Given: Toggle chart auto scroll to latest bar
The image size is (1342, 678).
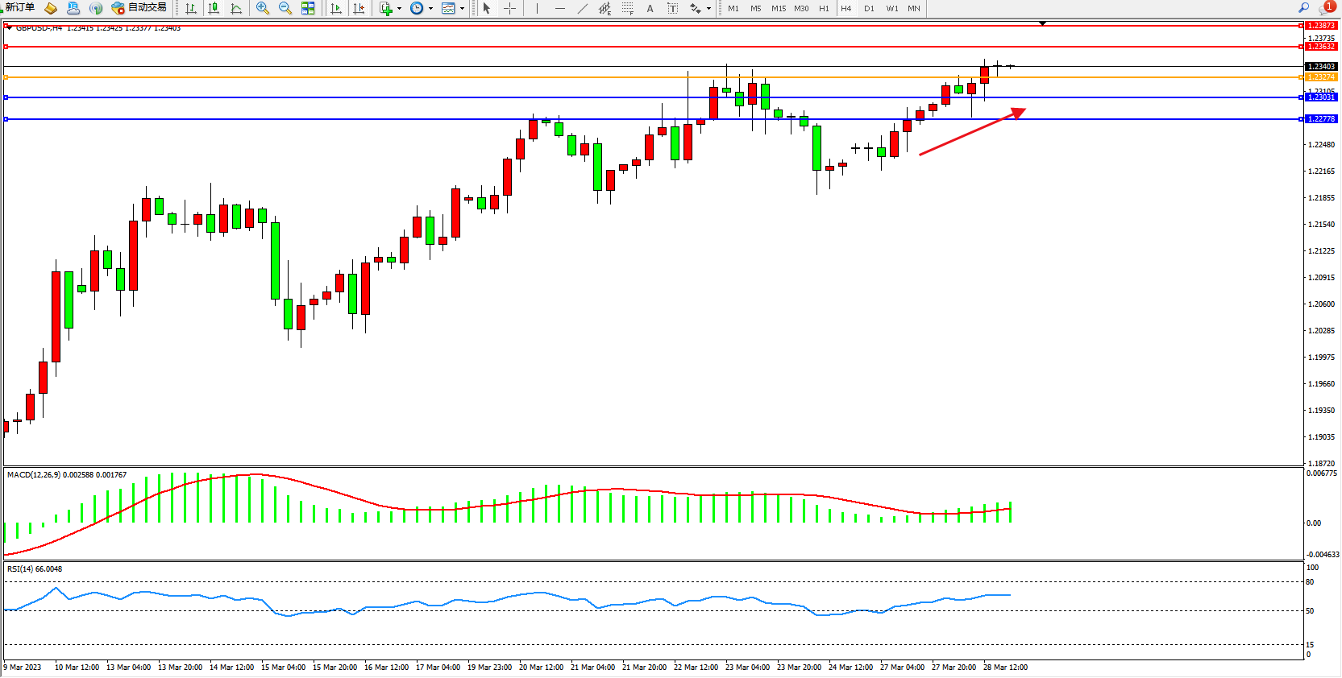Looking at the screenshot, I should [336, 8].
